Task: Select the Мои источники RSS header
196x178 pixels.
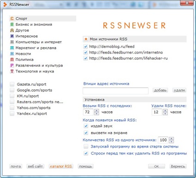Action: click(135, 39)
